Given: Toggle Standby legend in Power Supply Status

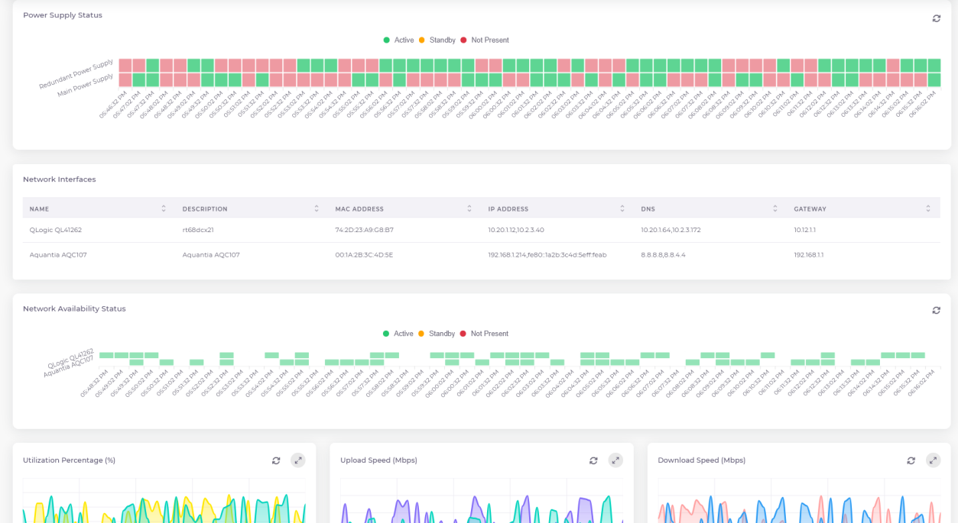Looking at the screenshot, I should (442, 40).
